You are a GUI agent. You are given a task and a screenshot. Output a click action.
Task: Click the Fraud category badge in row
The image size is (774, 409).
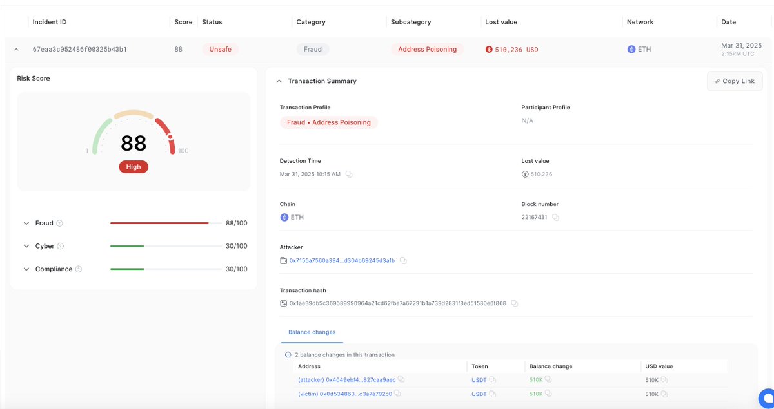point(313,49)
